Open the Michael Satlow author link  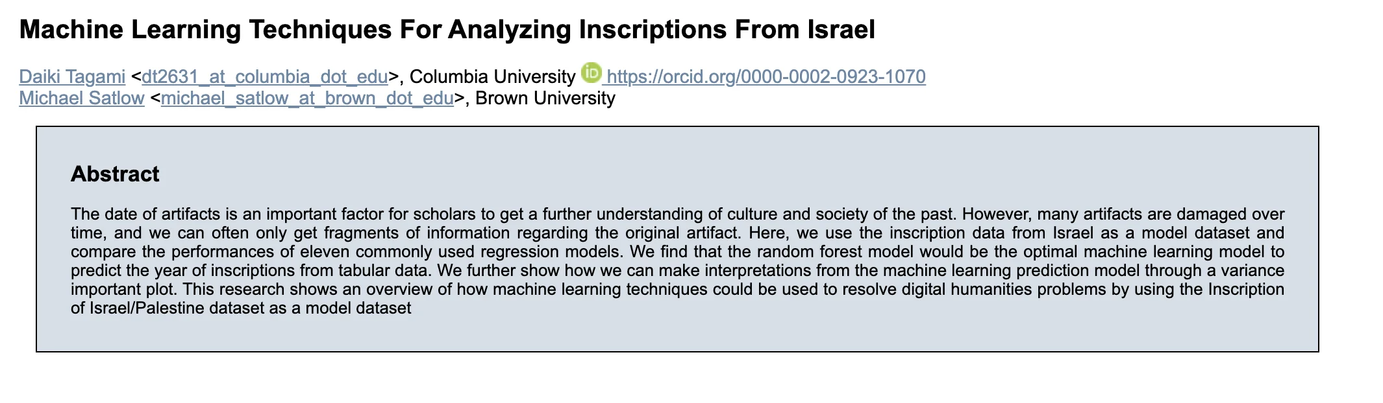coord(82,98)
